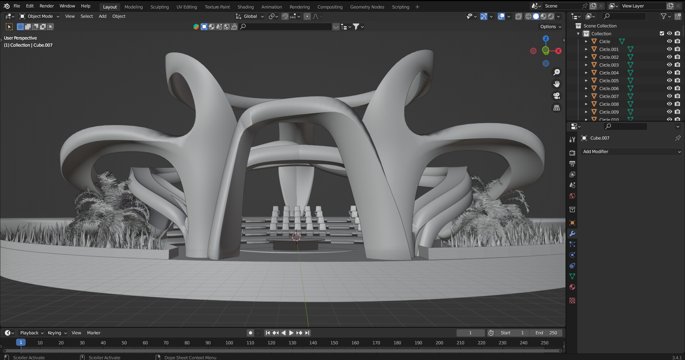This screenshot has height=360, width=685.
Task: Expand the Circle.001 tree item
Action: 586,49
